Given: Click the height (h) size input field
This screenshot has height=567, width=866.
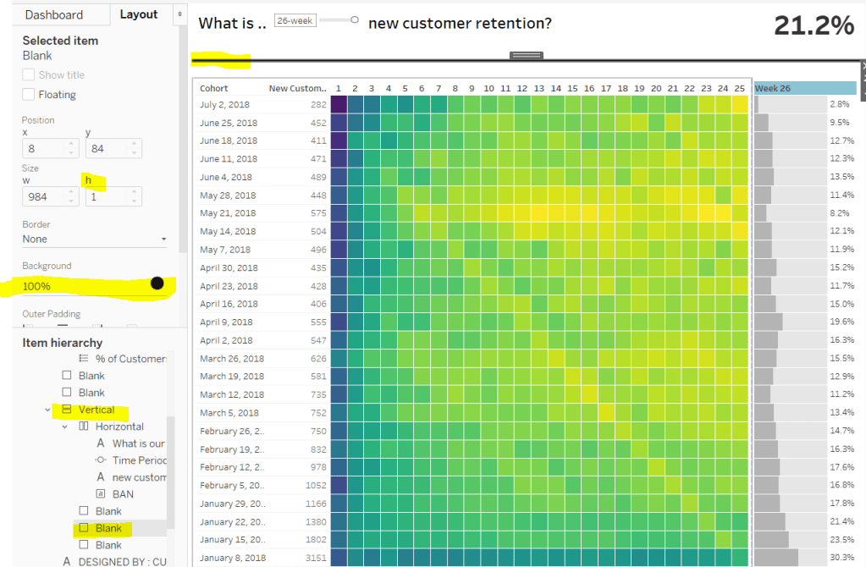Looking at the screenshot, I should tap(107, 196).
